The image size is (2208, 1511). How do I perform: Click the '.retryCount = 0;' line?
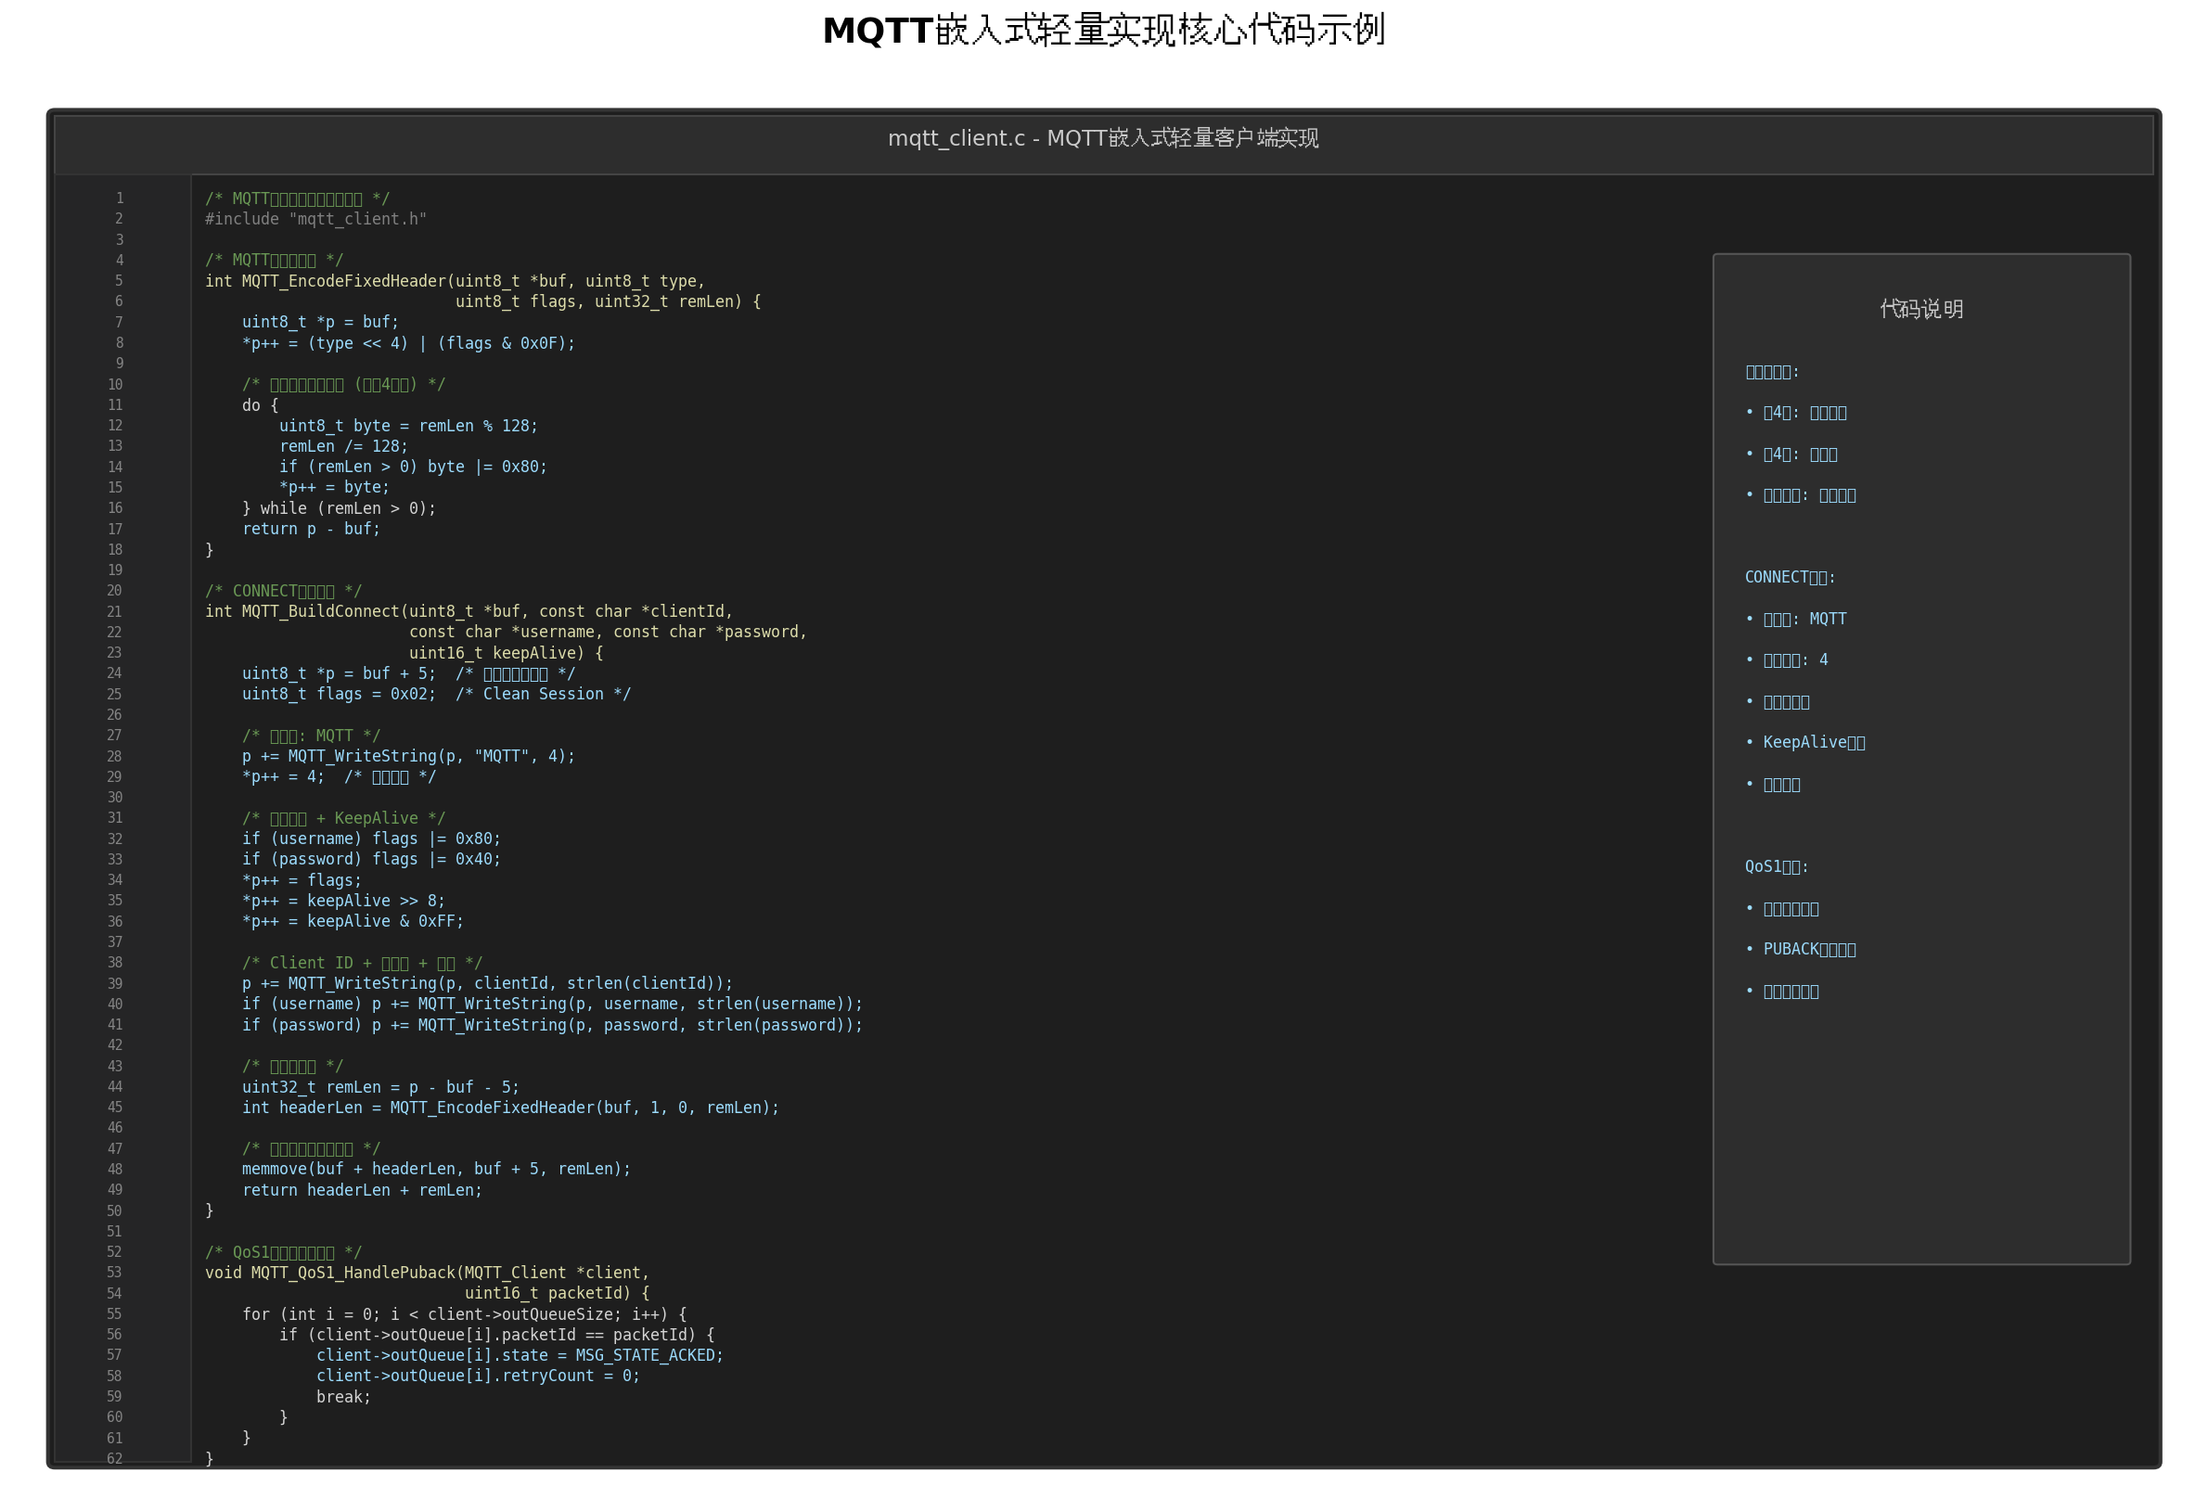pos(479,1376)
